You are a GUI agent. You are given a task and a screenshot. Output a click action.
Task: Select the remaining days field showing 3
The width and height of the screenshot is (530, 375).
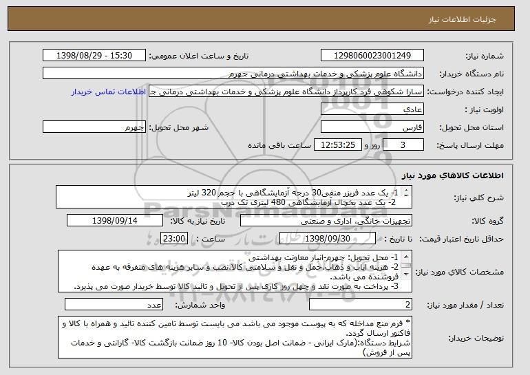(x=403, y=145)
